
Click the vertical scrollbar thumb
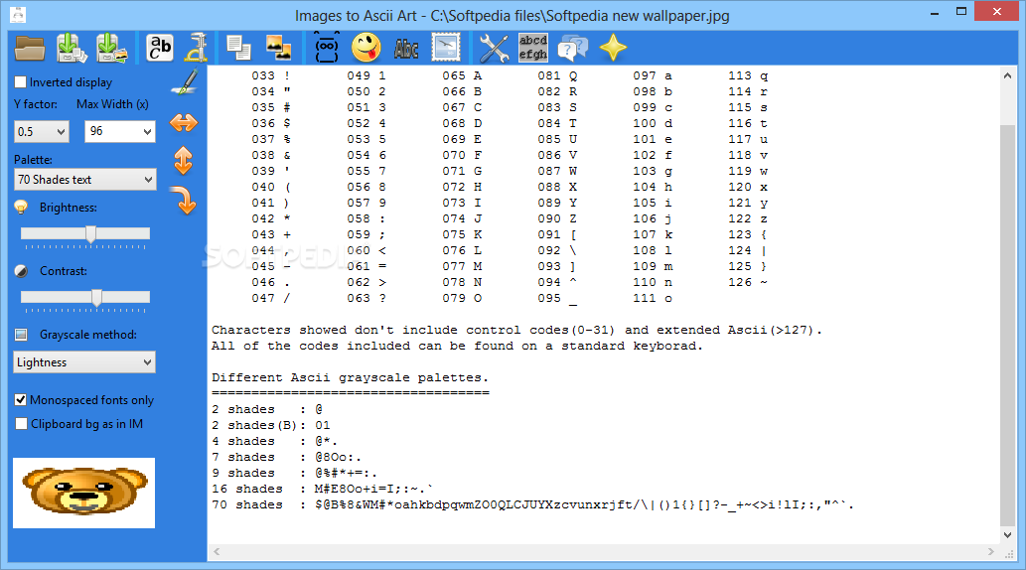click(x=1008, y=324)
